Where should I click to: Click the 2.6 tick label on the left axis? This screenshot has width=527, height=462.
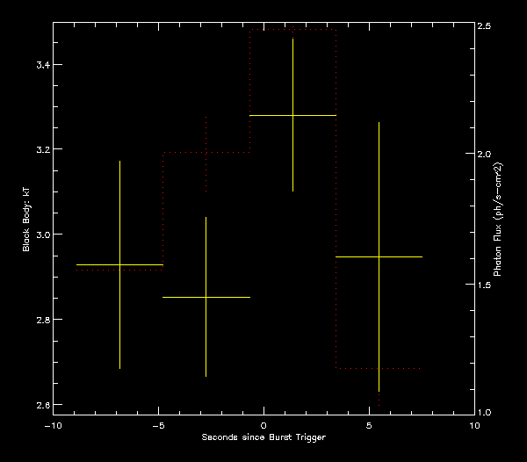[40, 405]
